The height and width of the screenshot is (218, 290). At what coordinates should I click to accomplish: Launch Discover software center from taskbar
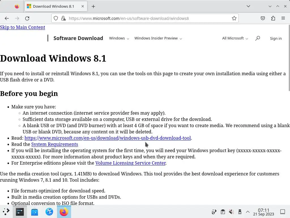click(x=34, y=212)
